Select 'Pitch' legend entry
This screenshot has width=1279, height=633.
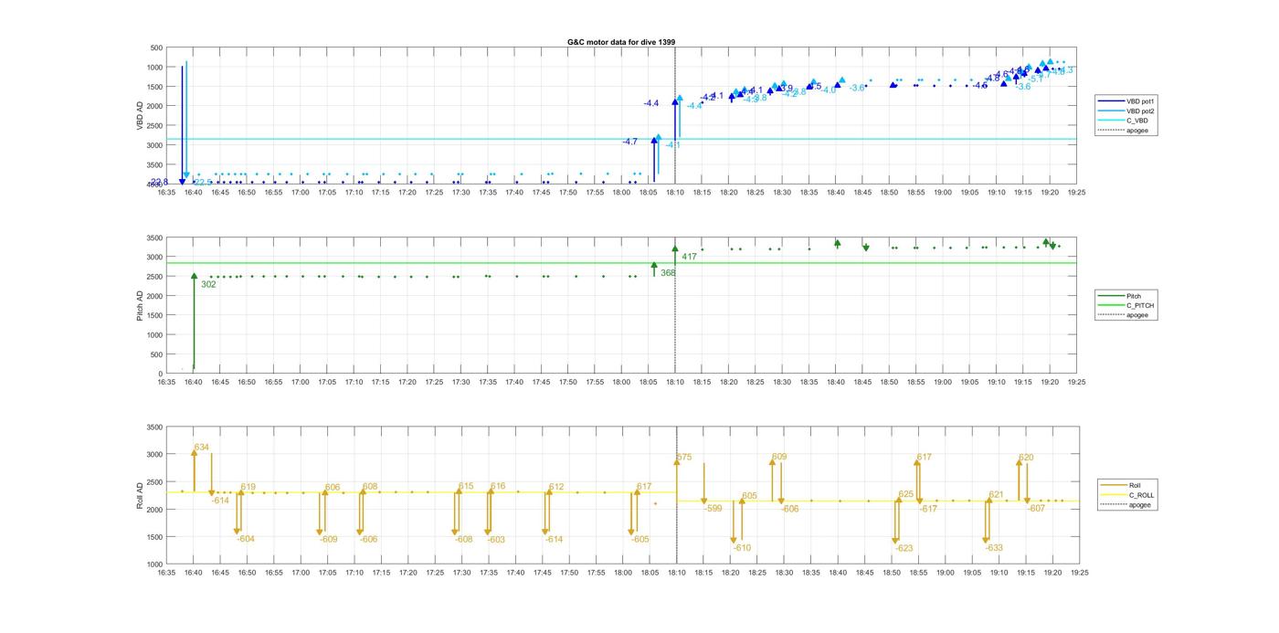tap(1134, 296)
